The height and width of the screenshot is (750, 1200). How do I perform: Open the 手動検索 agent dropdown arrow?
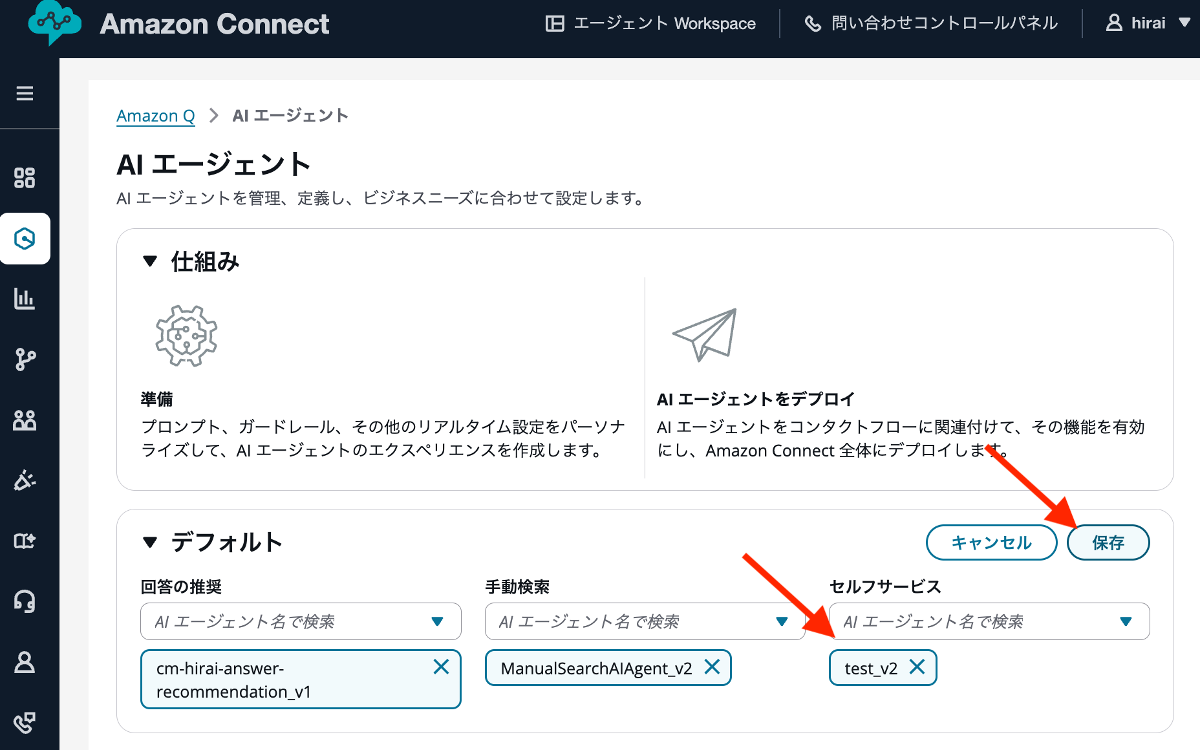click(x=782, y=621)
